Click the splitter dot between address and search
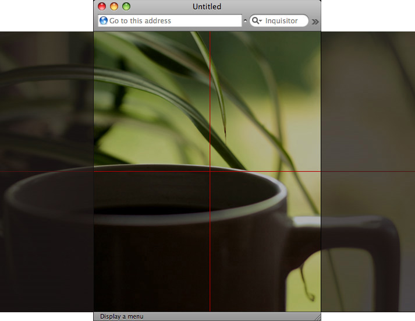The height and width of the screenshot is (321, 415). (246, 20)
